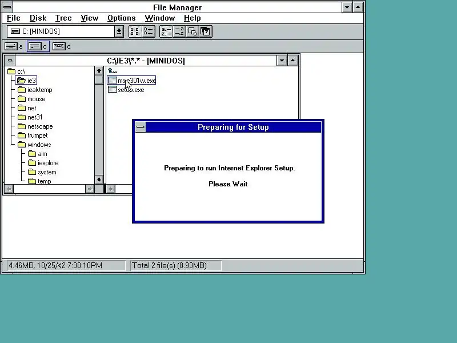Click the windows folder icon
This screenshot has width=457, height=343.
pos(22,145)
